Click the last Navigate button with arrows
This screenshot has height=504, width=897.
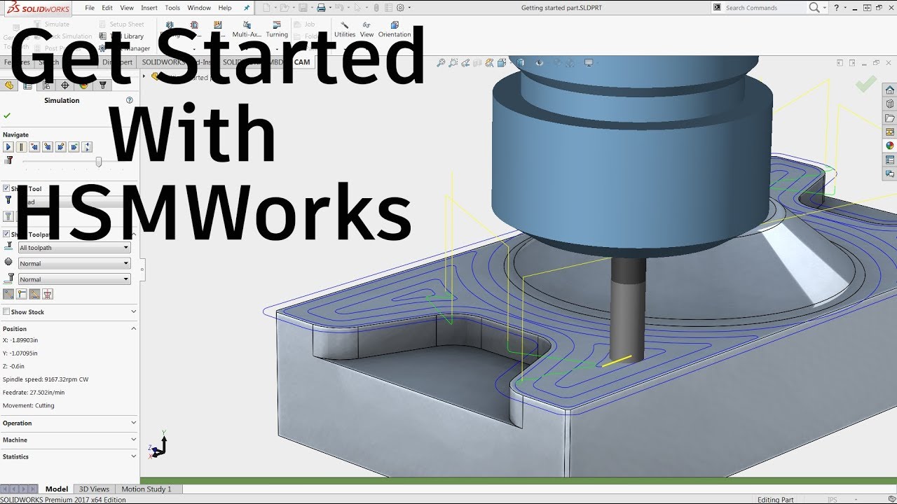pyautogui.click(x=87, y=147)
